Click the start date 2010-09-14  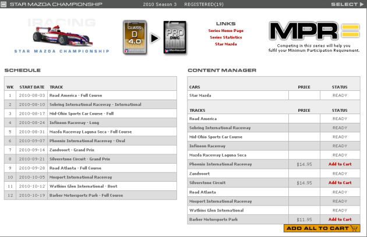(x=32, y=150)
